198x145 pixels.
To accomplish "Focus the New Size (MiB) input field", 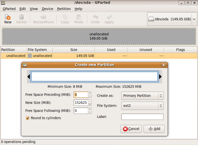I will tap(81, 103).
